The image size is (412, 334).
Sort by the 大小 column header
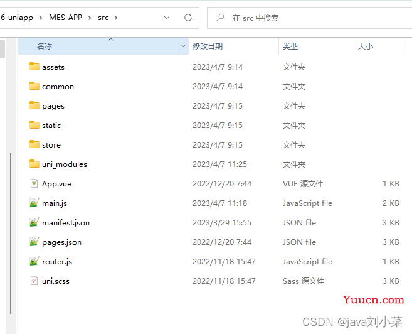[x=379, y=46]
